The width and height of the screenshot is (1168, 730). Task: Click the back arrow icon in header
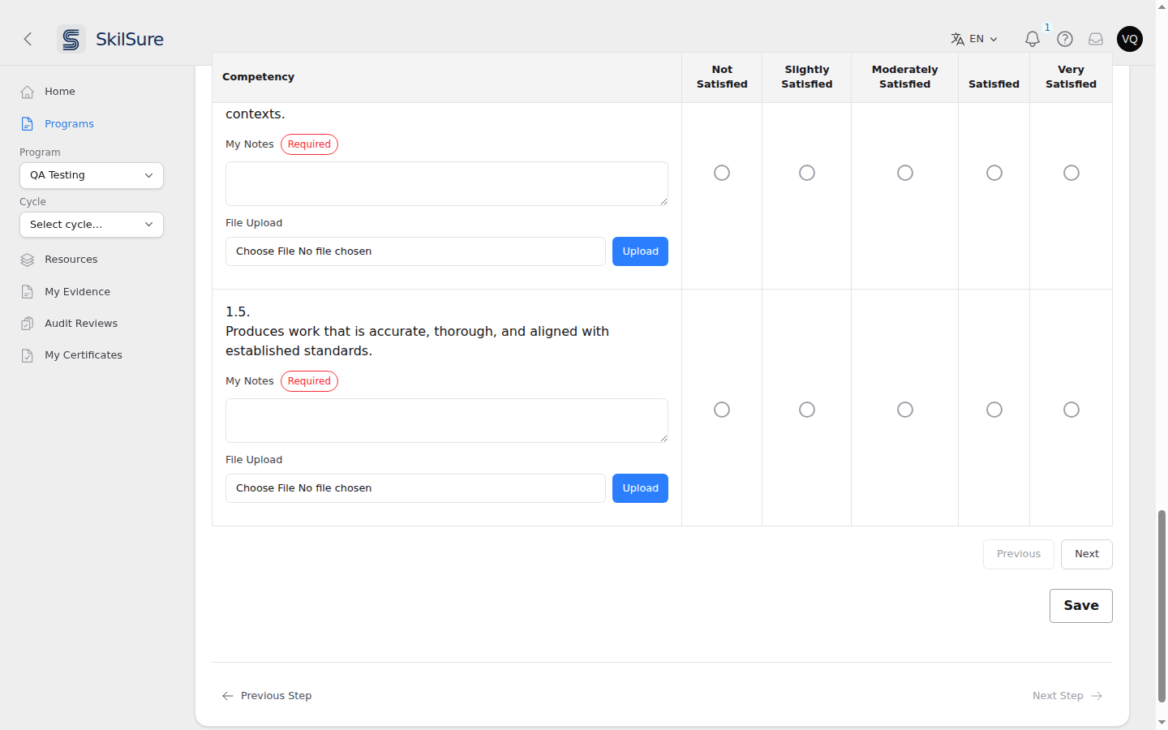[28, 39]
